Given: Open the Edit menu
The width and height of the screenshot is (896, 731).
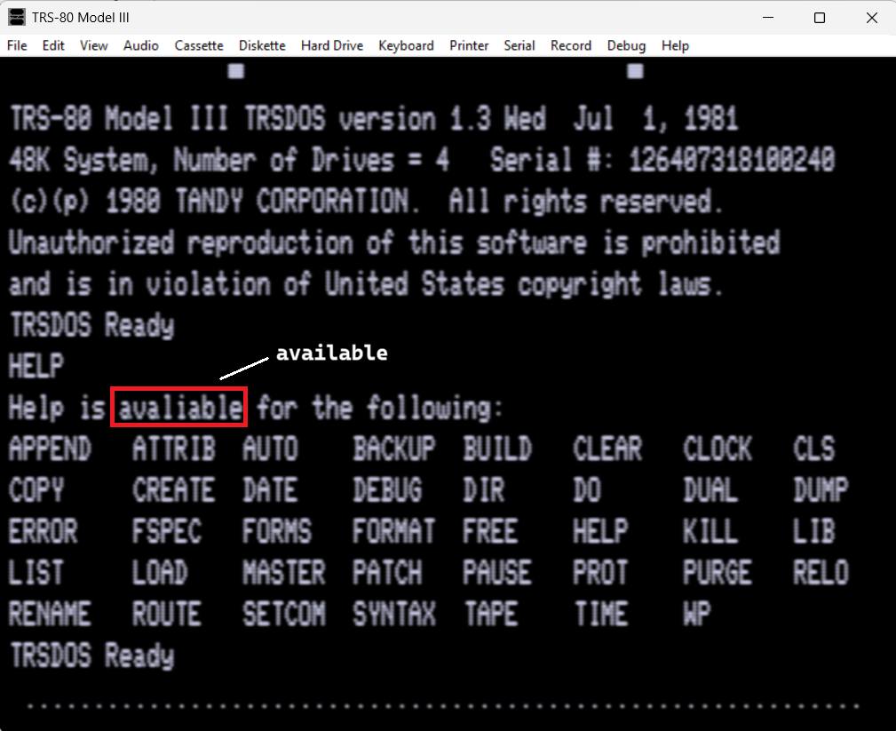Looking at the screenshot, I should click(53, 45).
